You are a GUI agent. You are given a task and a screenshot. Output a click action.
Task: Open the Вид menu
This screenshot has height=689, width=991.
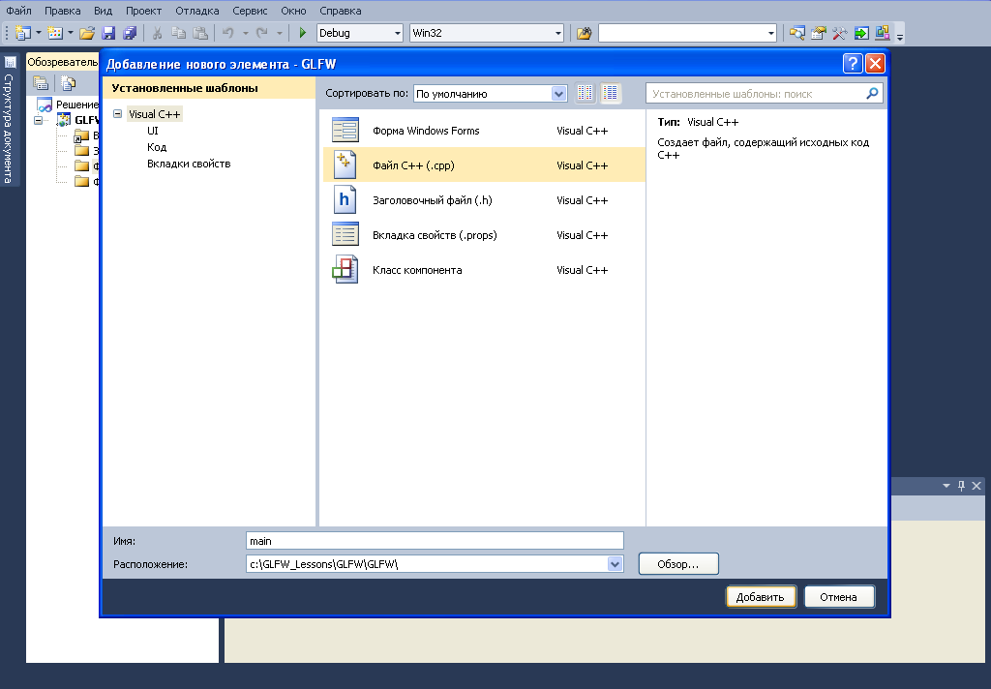[x=103, y=11]
